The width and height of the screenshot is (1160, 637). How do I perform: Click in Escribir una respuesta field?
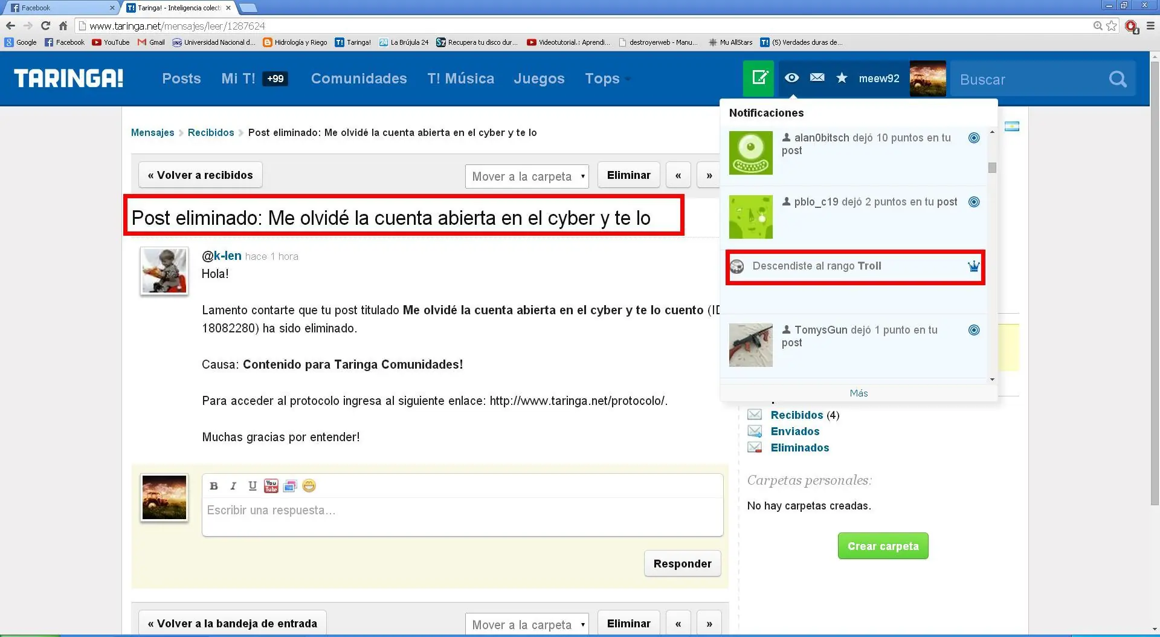pos(462,516)
